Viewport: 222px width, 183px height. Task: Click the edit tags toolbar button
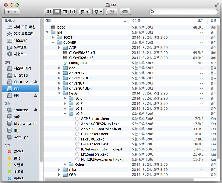125,12
